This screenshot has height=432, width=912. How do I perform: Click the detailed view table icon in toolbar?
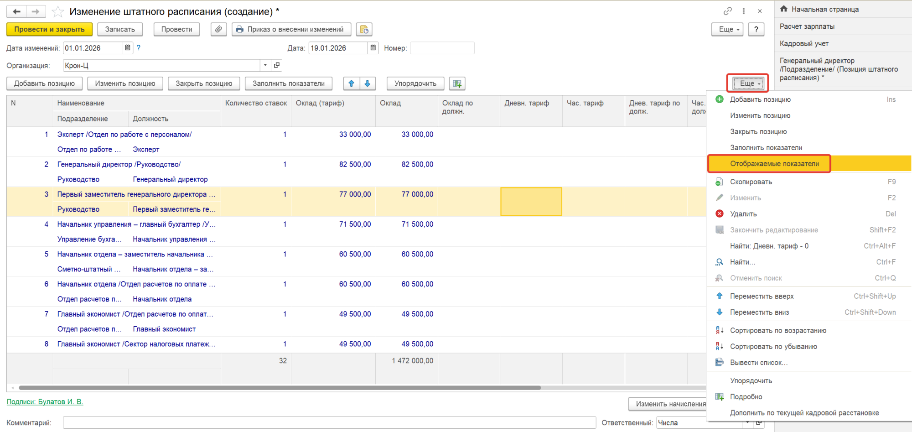coord(457,83)
